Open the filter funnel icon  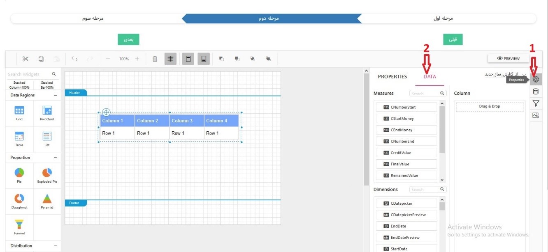coord(536,103)
